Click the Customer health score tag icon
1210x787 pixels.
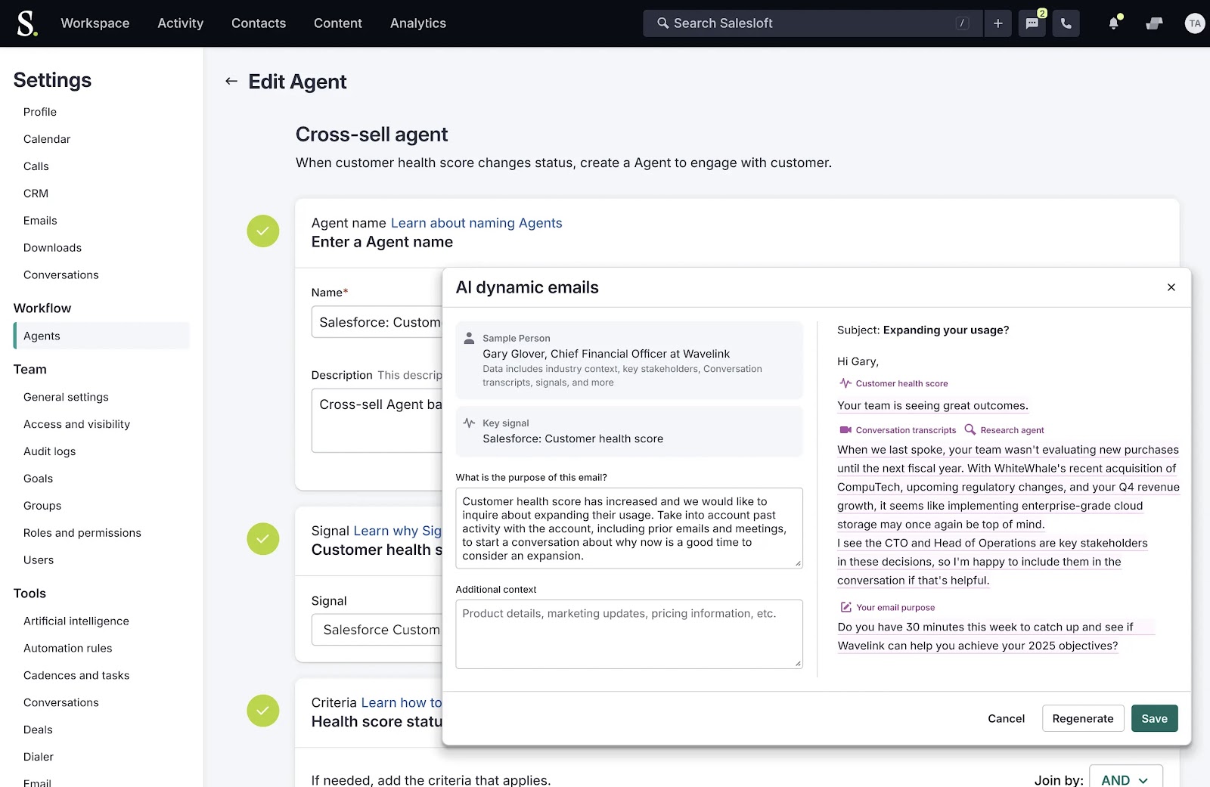(845, 383)
